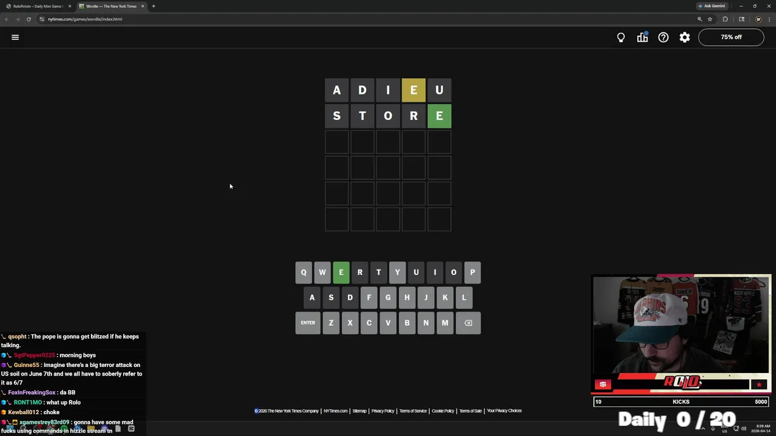Open Your Privacy Choices footer link
Screen dimensions: 776x436
[x=504, y=411]
